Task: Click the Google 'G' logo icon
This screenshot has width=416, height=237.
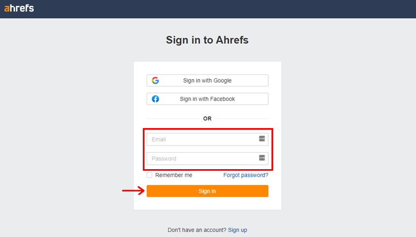Action: click(x=155, y=80)
